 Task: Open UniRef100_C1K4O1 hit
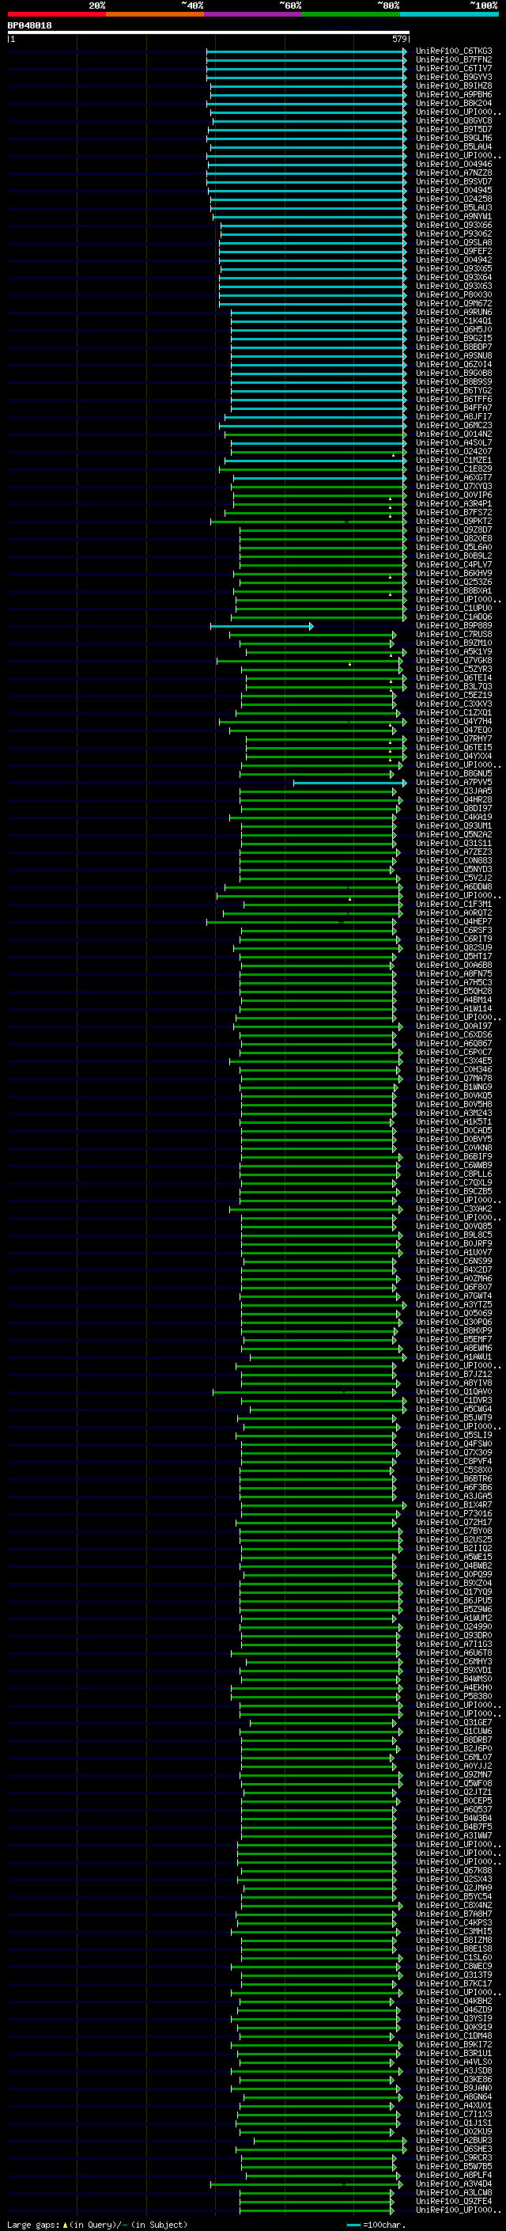454,321
